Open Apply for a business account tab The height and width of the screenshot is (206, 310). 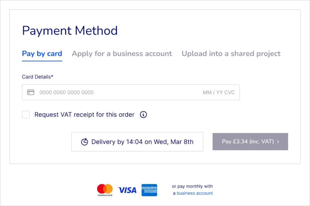point(122,54)
